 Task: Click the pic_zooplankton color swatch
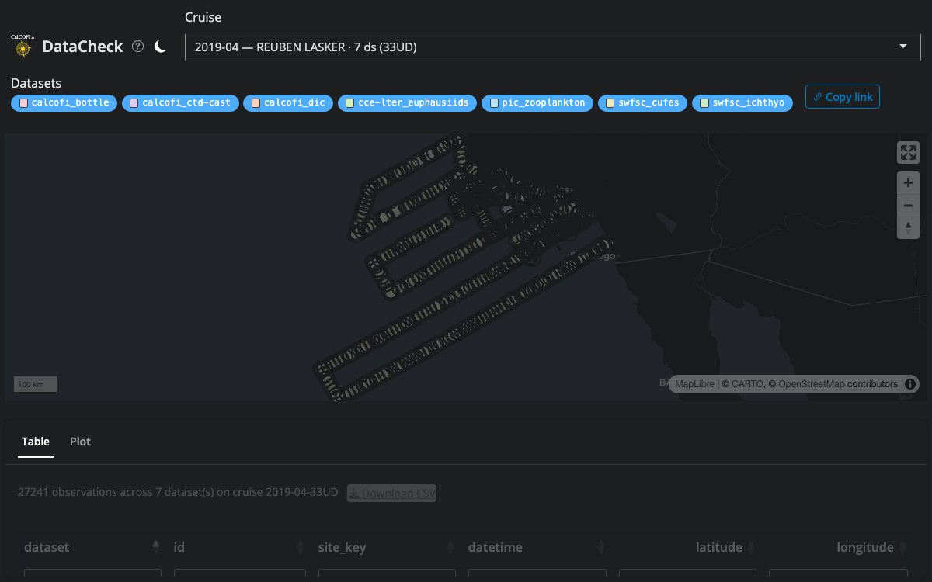pos(495,102)
